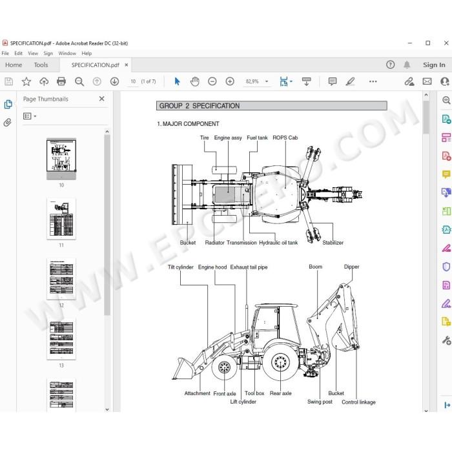Open the Window menu
The image size is (452, 452).
click(67, 54)
